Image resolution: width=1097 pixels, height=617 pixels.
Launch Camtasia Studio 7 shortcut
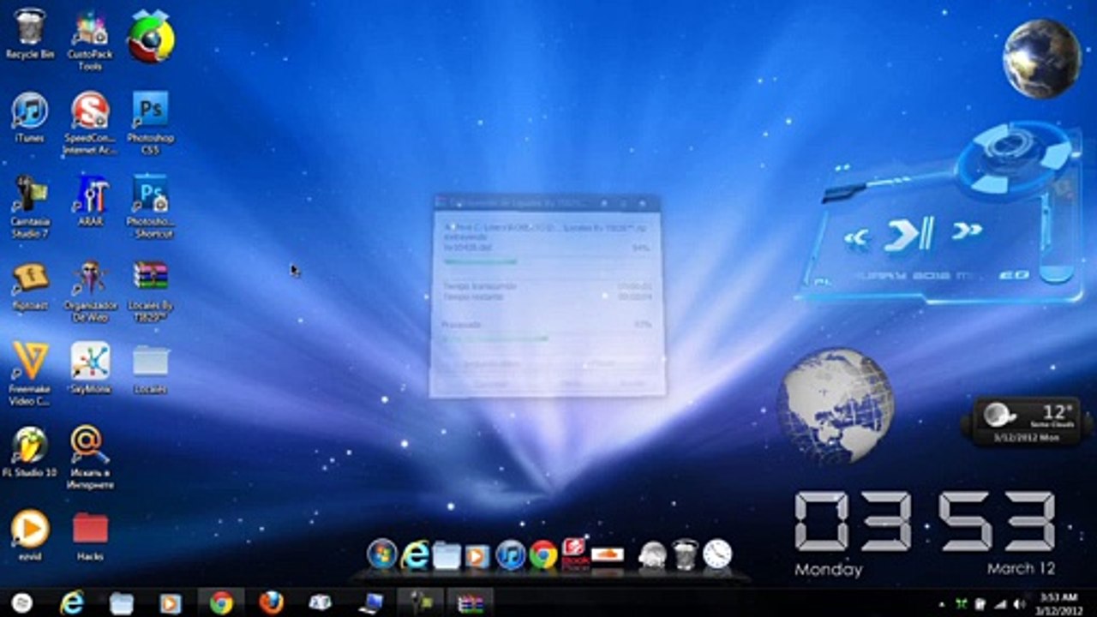coord(29,207)
